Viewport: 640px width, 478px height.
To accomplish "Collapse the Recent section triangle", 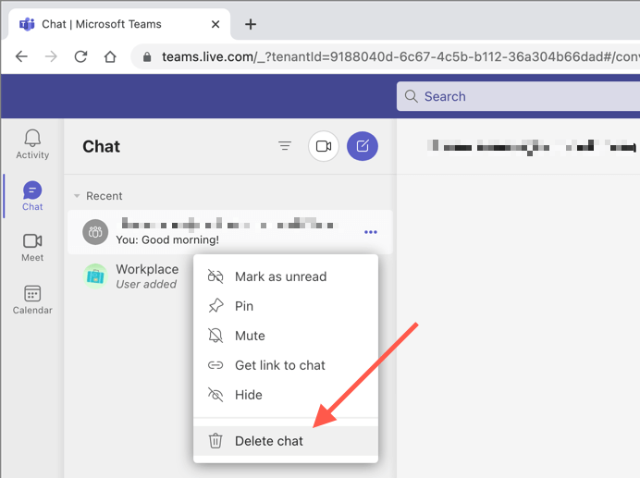I will [x=77, y=196].
